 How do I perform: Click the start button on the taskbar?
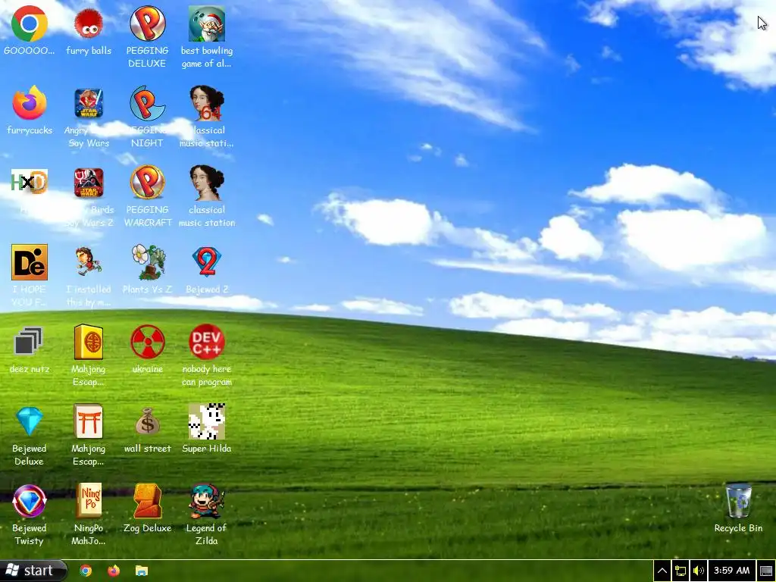[x=33, y=571]
